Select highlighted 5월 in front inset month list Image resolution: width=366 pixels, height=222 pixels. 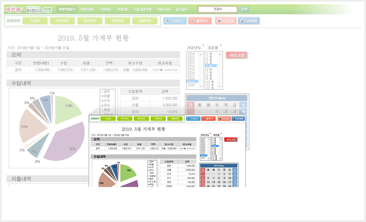[x=215, y=146]
